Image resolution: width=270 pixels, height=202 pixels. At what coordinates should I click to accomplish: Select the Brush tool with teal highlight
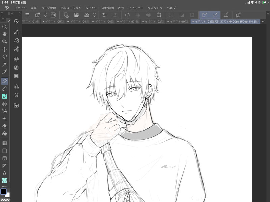click(x=5, y=96)
